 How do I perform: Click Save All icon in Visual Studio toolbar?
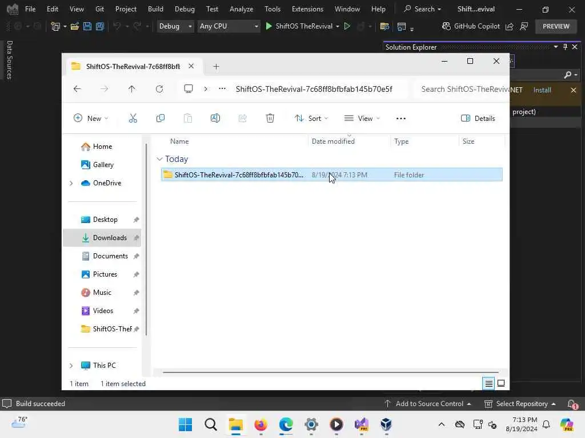tap(100, 26)
